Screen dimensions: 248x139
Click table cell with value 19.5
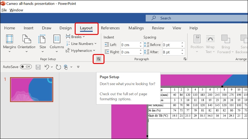pos(175,116)
